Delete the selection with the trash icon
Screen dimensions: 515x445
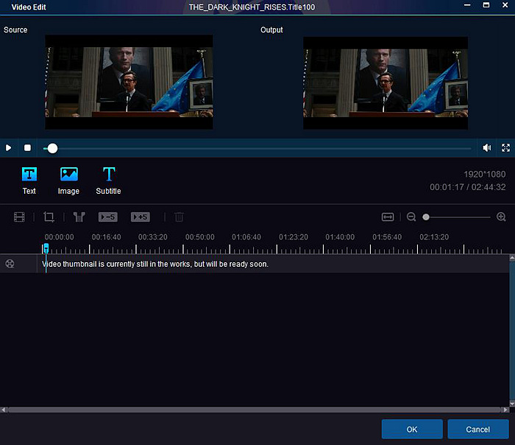179,217
